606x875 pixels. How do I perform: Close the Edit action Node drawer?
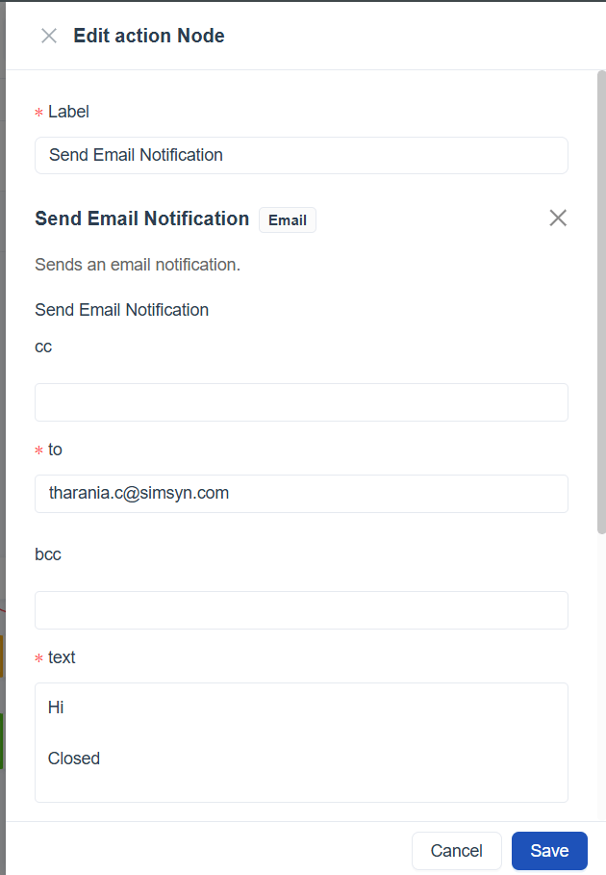(x=49, y=37)
